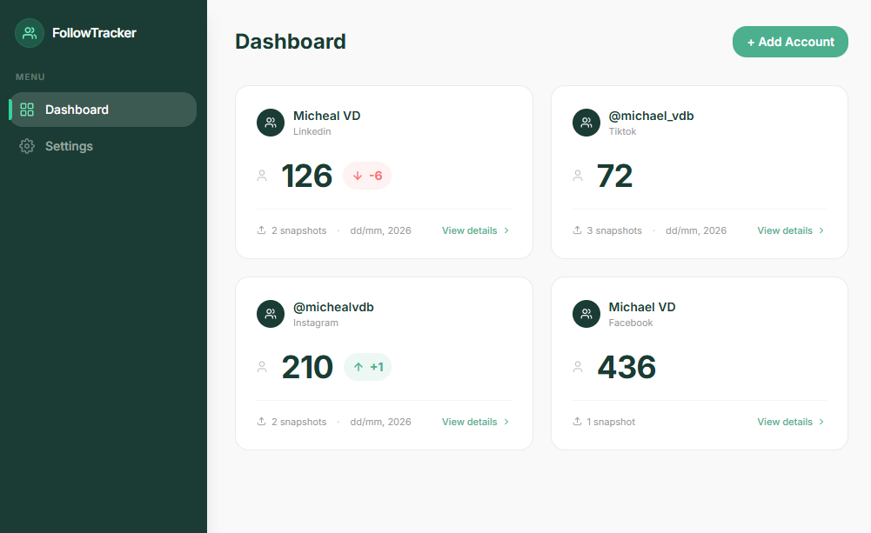The width and height of the screenshot is (871, 533).
Task: Click upload icon beside 3 snapshots
Action: click(x=577, y=230)
